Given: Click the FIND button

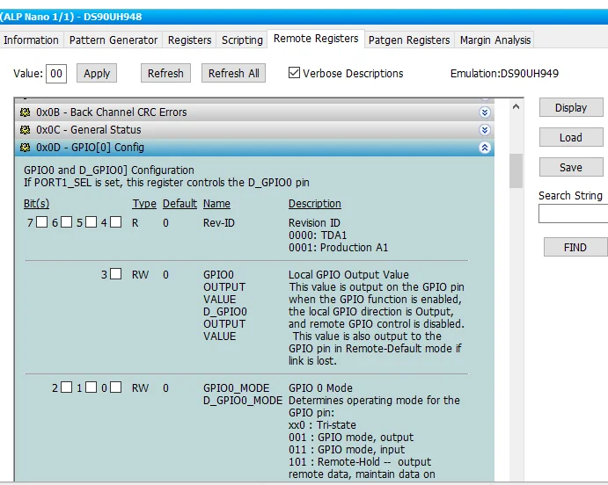Looking at the screenshot, I should 575,247.
